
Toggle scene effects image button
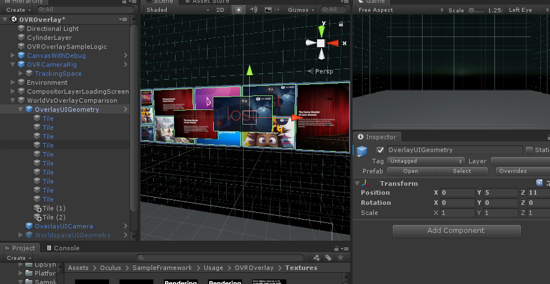click(x=268, y=10)
